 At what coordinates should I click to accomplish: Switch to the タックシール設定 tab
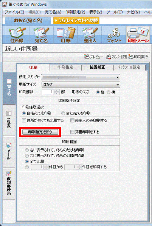tap(129, 67)
